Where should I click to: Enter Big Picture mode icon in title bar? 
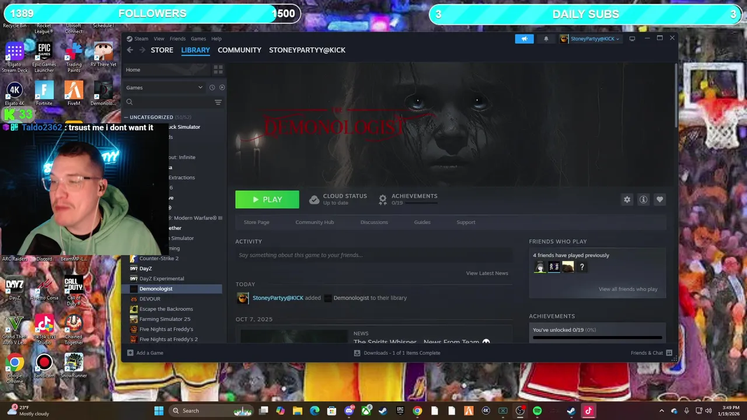point(632,38)
